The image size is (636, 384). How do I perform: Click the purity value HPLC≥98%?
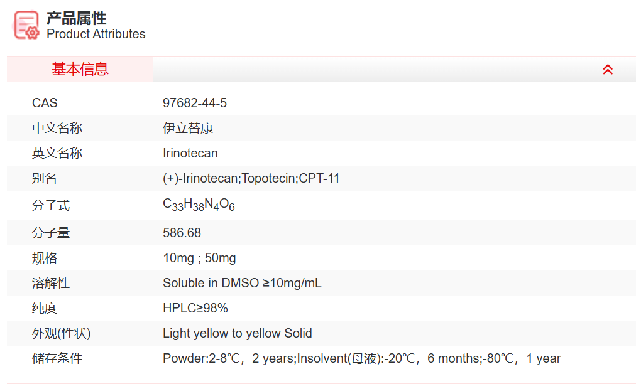coord(195,308)
